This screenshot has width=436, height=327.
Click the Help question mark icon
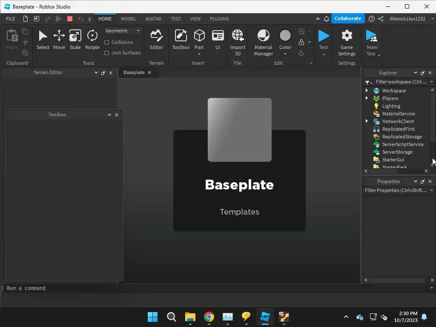coord(371,19)
